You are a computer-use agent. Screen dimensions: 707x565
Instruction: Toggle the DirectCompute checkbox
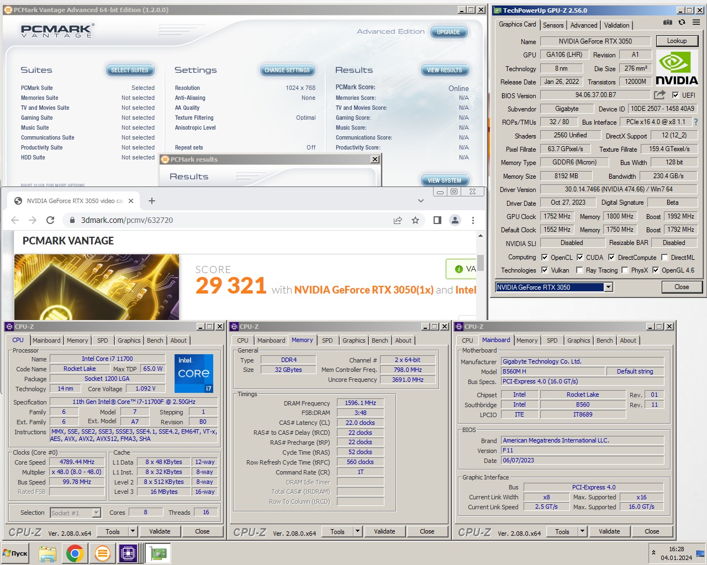[x=611, y=257]
